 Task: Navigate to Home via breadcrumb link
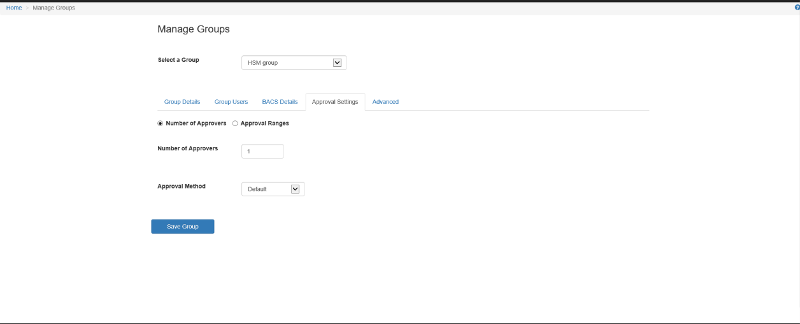14,8
